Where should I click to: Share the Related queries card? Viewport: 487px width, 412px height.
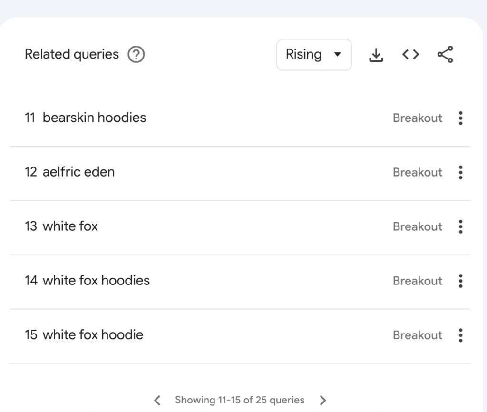coord(445,54)
